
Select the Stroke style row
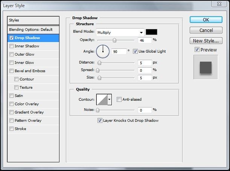coord(33,129)
